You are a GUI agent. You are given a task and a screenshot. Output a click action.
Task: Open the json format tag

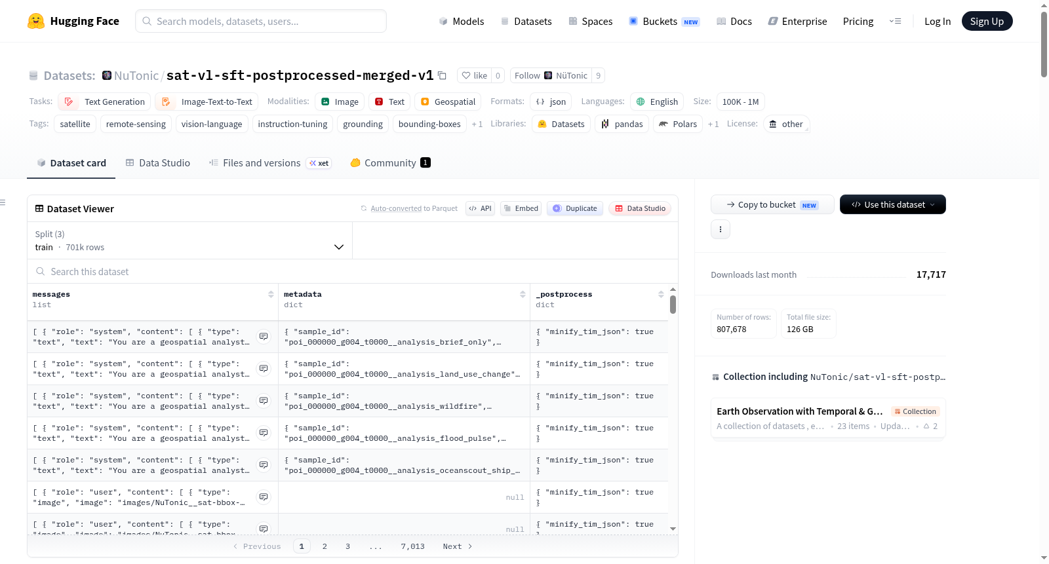[x=551, y=102]
